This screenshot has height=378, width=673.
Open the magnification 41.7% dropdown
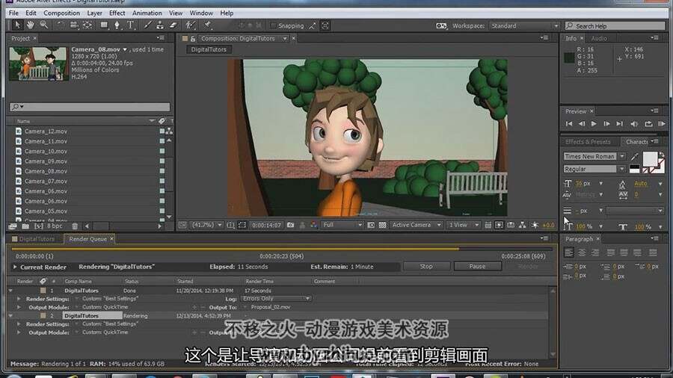click(207, 225)
